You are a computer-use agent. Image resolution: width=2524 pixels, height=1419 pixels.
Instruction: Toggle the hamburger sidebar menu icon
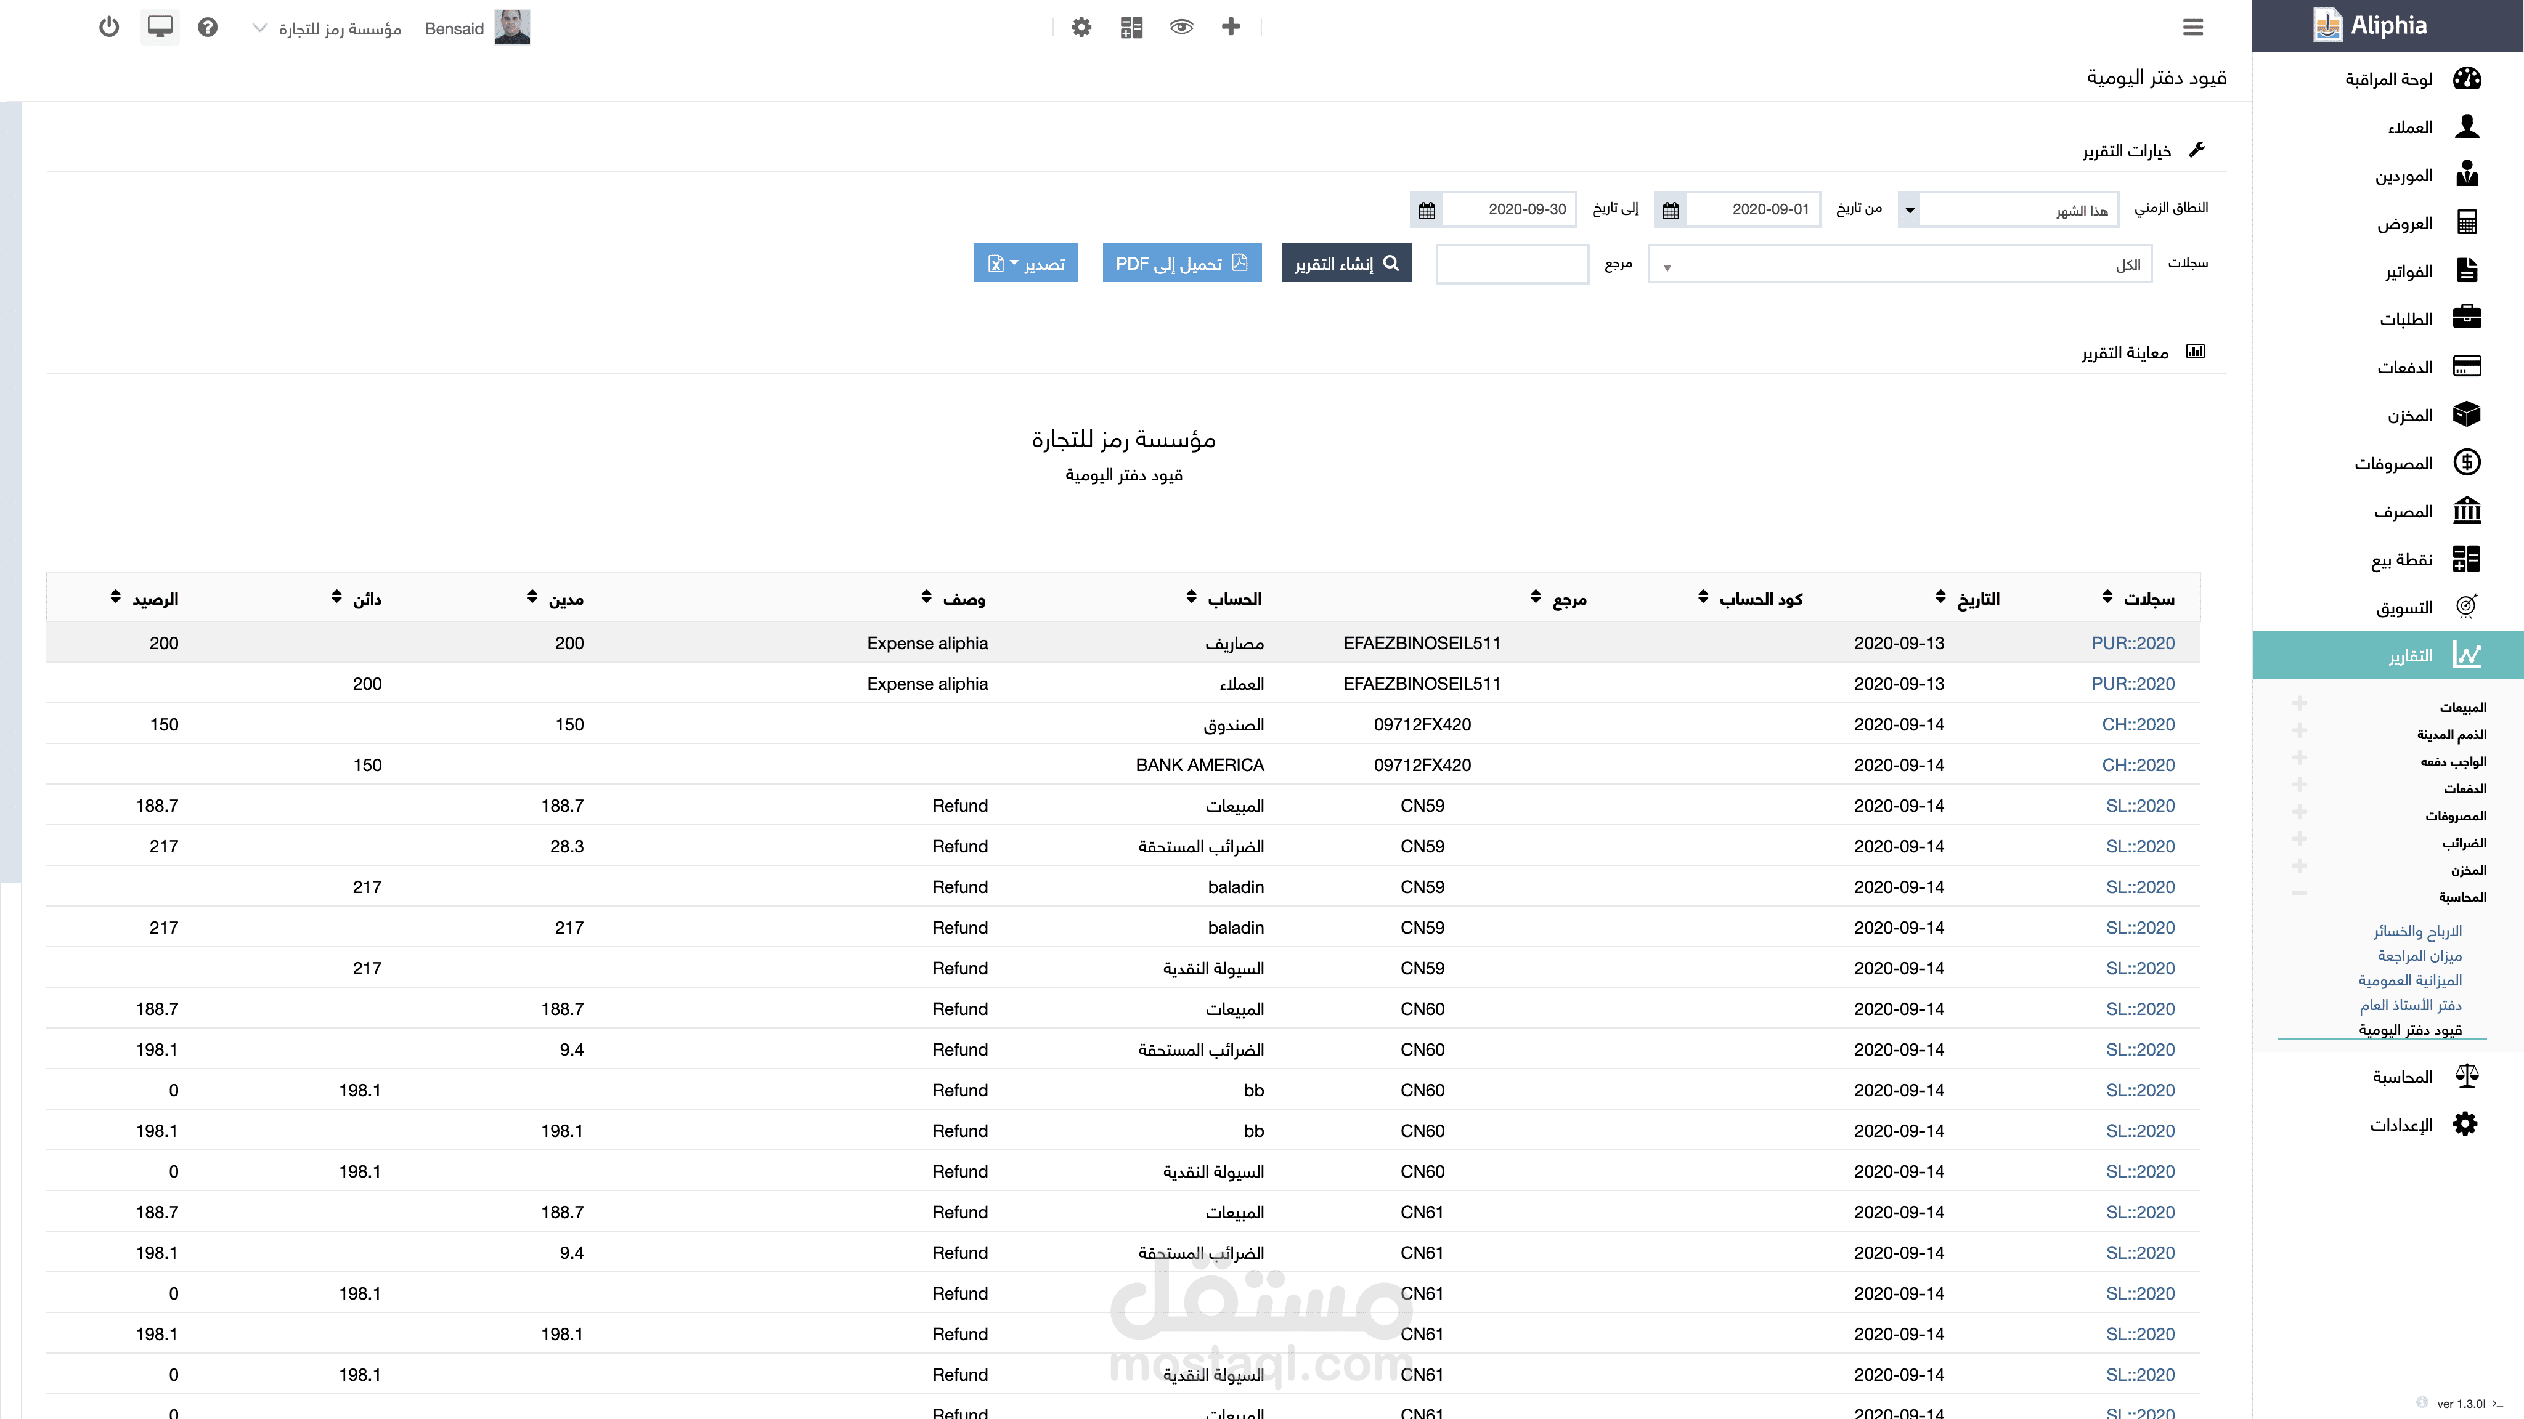pos(2193,28)
